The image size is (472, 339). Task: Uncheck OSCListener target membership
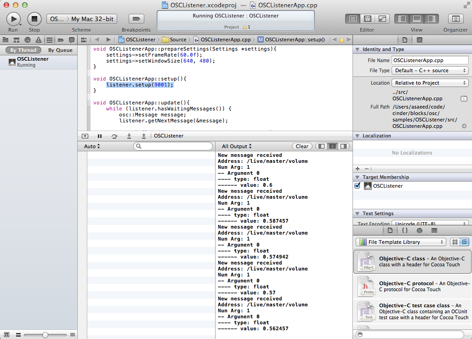tap(357, 186)
